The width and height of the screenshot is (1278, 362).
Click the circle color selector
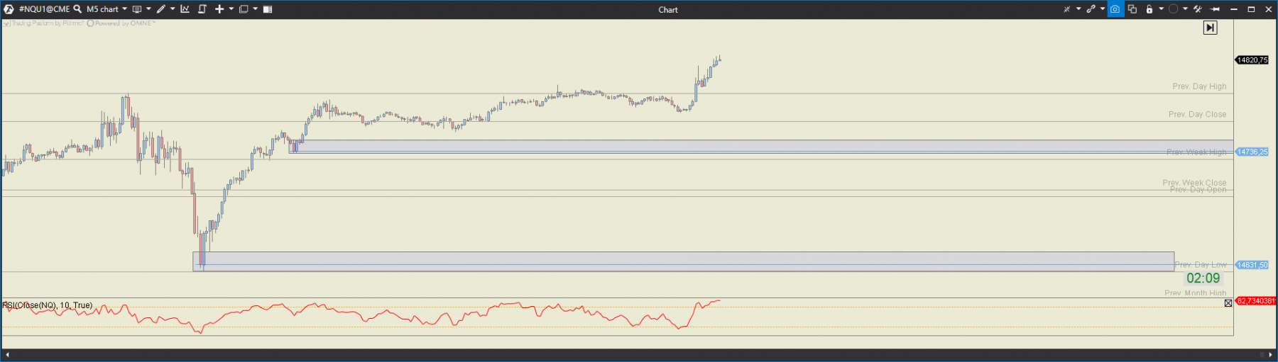(1173, 9)
